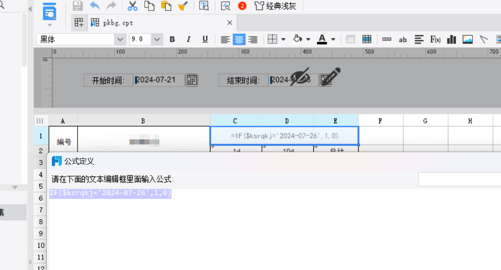Expand the font color dropdown arrow
This screenshot has height=270, width=501.
click(333, 39)
